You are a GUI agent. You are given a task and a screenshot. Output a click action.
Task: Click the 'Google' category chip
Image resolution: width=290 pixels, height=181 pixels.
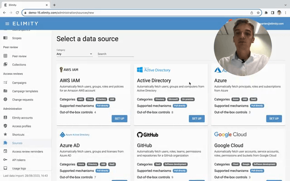pos(246,164)
